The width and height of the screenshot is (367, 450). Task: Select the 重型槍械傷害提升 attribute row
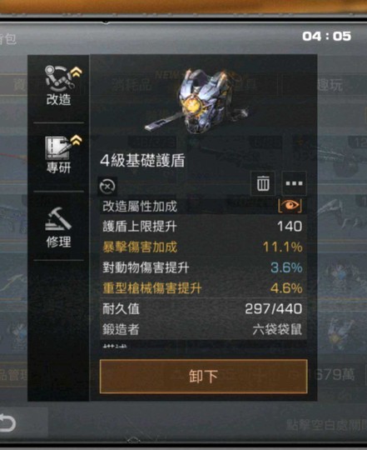click(203, 288)
